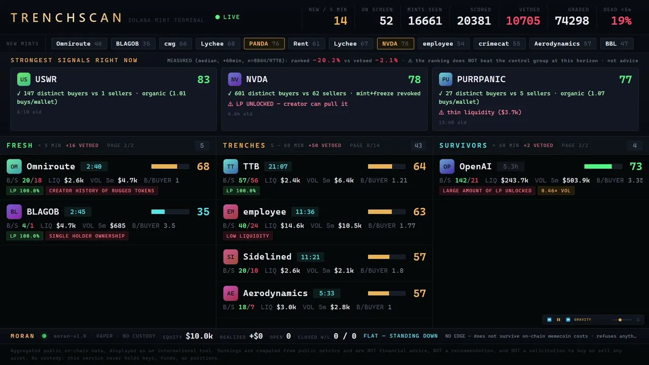Click the 0.46× VOL tag
Image resolution: width=649 pixels, height=365 pixels.
pos(556,191)
